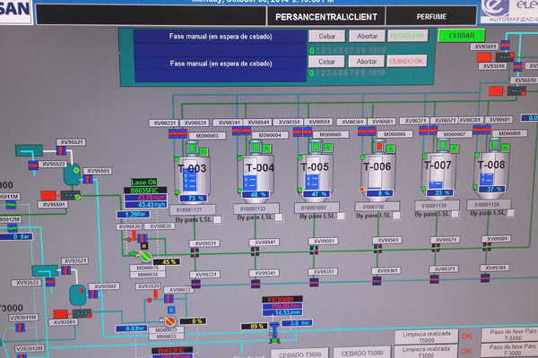Click the PERSANCENTRAL\CLIENT header field
Image resolution: width=538 pixels, height=358 pixels.
[326, 17]
